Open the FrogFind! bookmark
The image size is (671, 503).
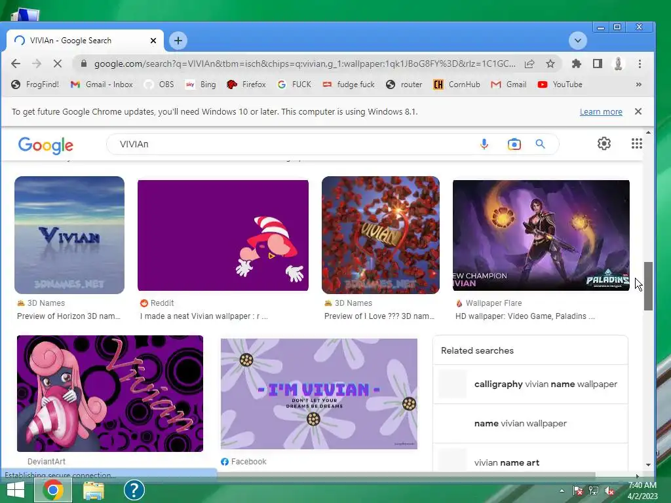(x=35, y=84)
